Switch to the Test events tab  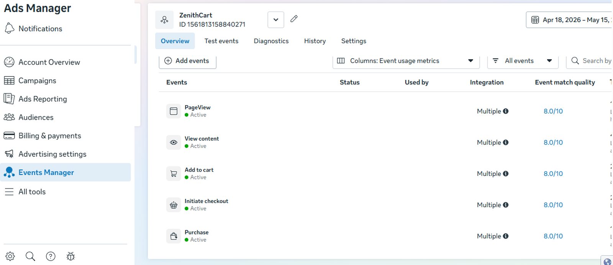tap(221, 41)
